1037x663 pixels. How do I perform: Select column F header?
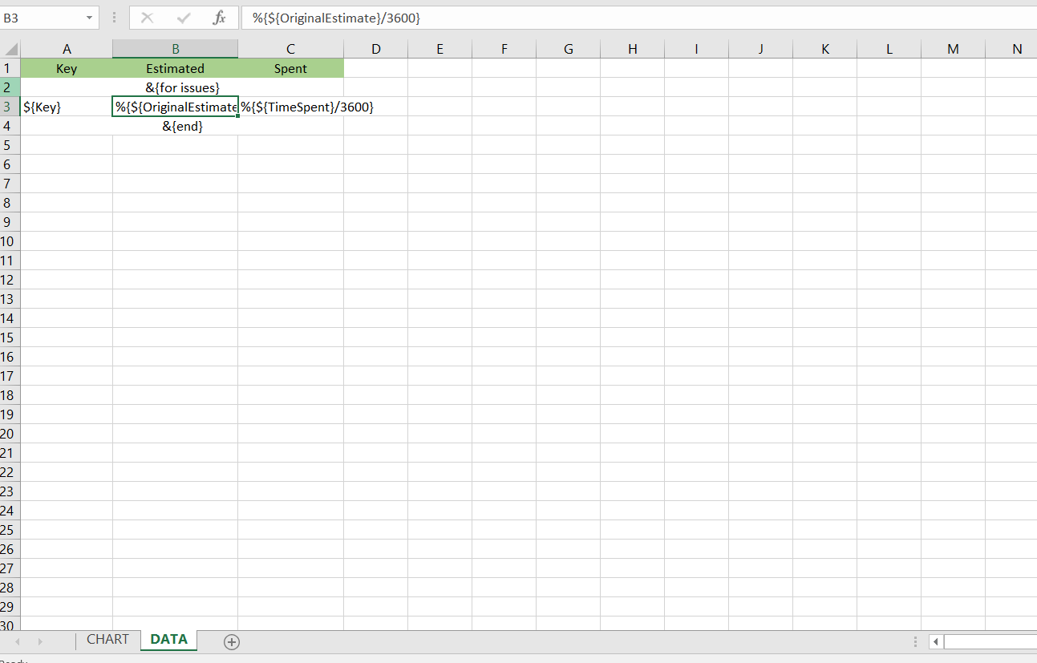504,49
